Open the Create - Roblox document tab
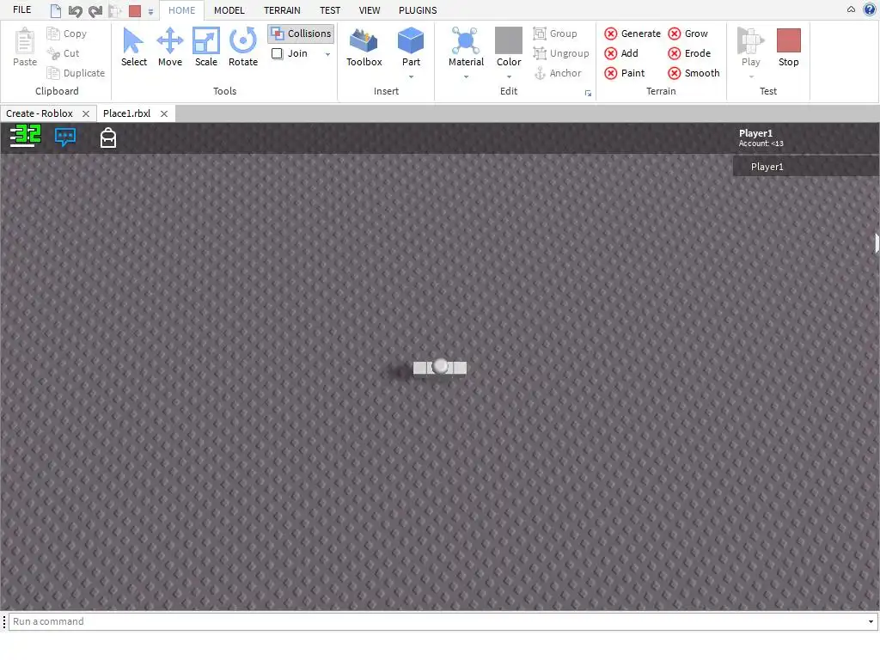 click(40, 113)
